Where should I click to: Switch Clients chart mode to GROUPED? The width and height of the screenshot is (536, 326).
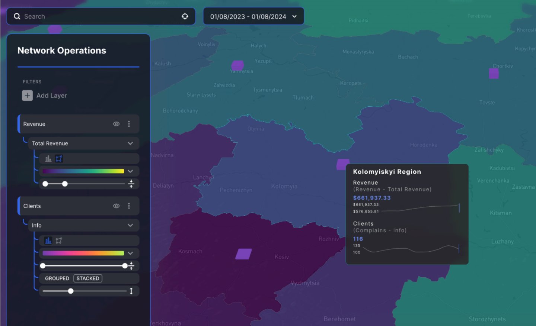57,278
